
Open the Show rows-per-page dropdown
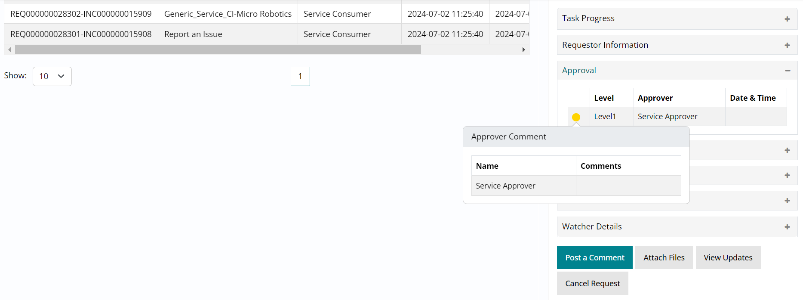coord(52,76)
